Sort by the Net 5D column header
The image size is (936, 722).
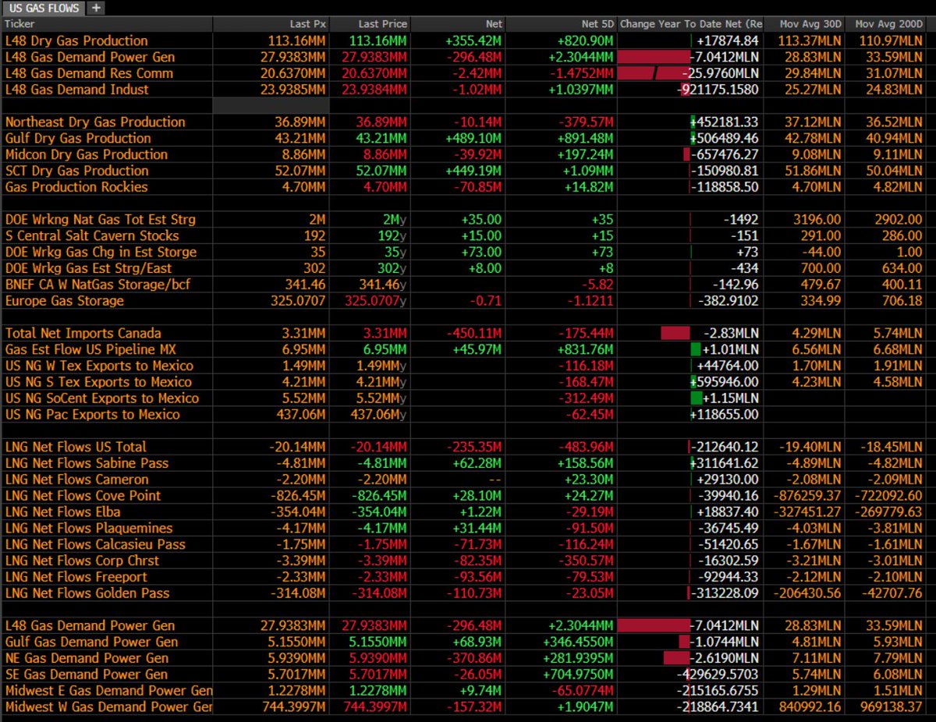[x=597, y=24]
